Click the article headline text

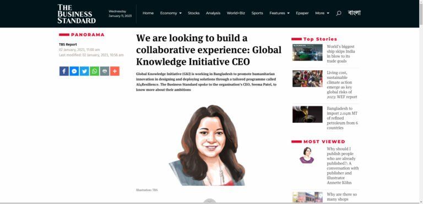coord(209,50)
